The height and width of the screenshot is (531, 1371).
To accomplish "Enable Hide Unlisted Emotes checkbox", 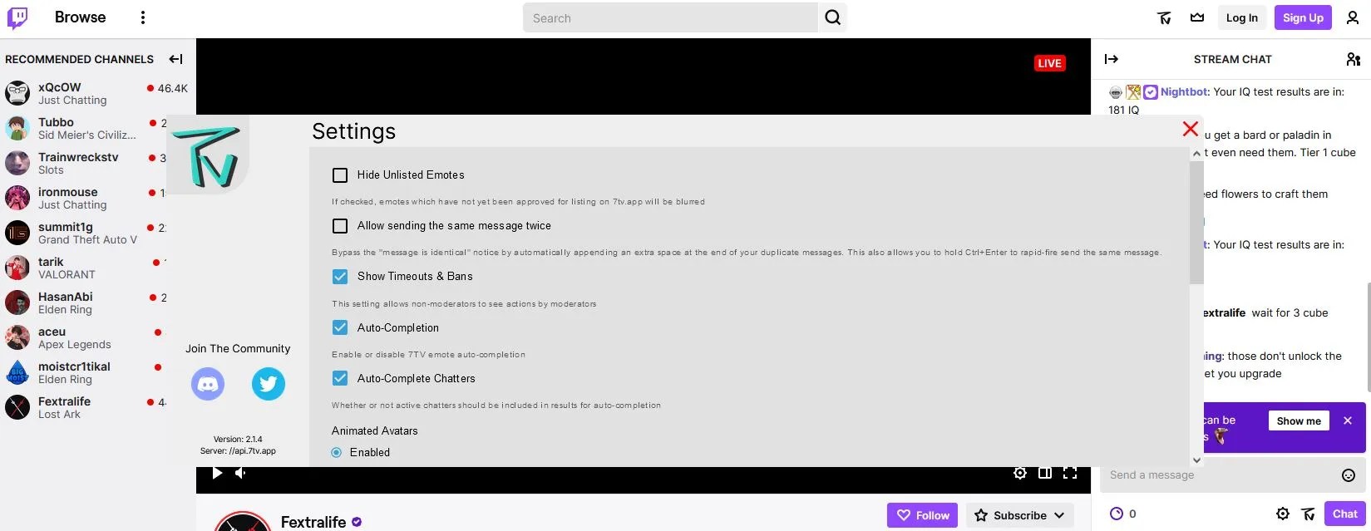I will 340,175.
